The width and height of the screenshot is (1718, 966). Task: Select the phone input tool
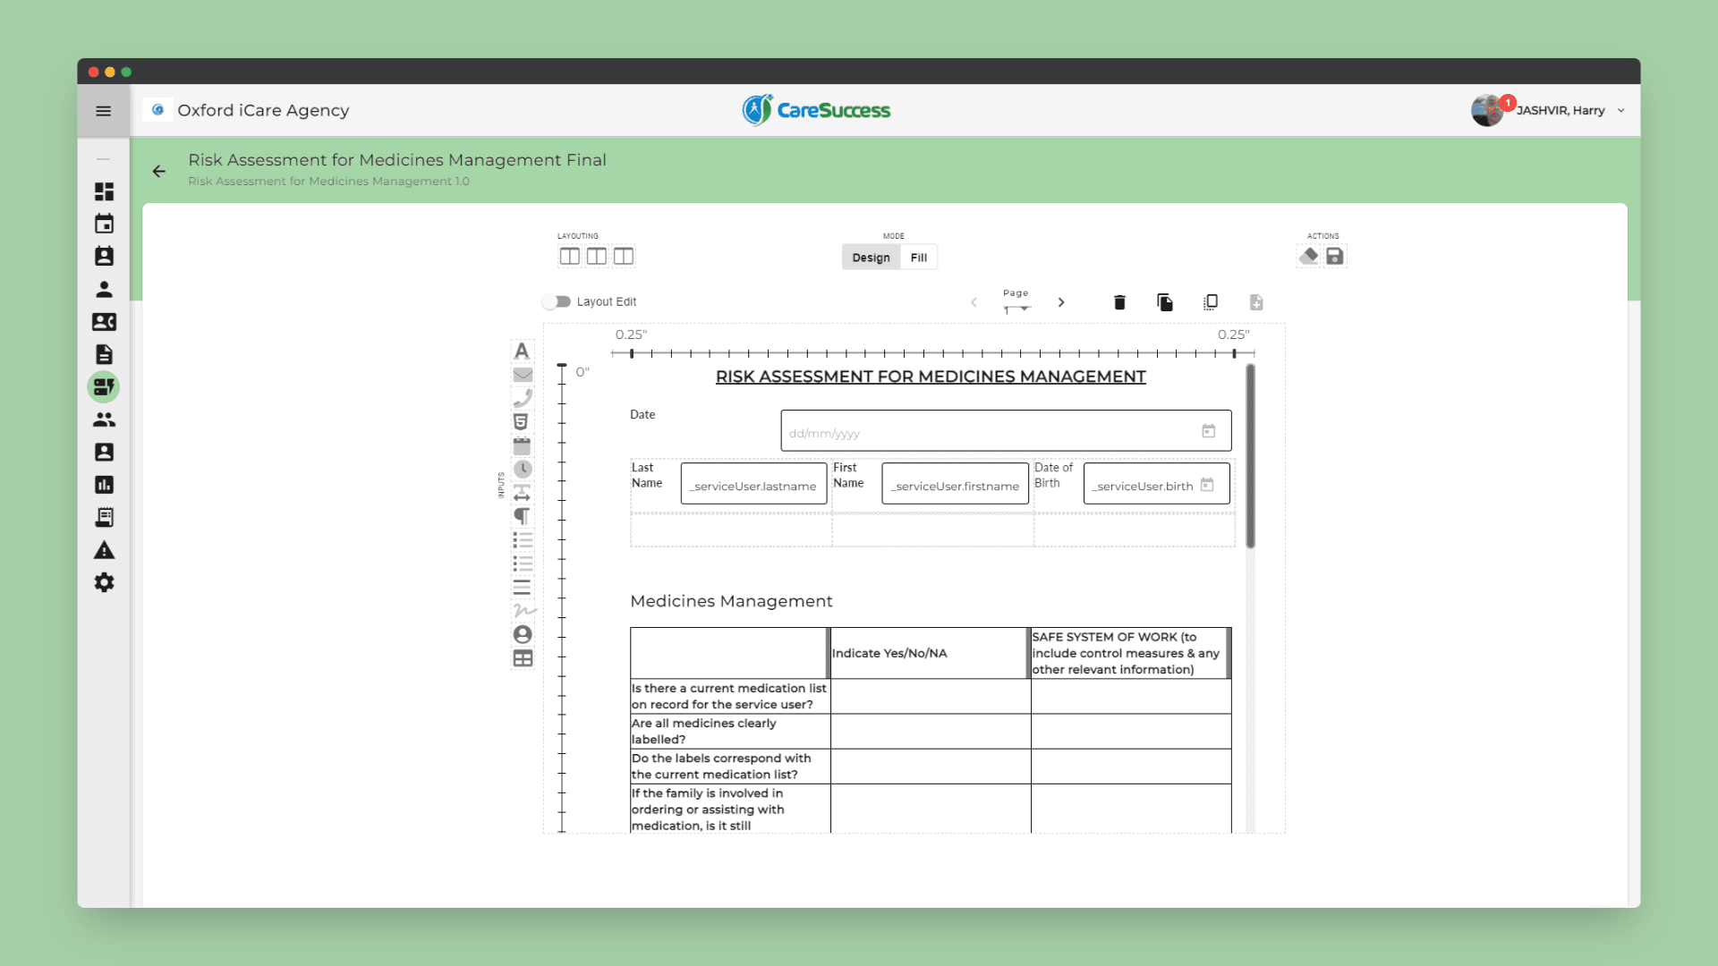523,398
